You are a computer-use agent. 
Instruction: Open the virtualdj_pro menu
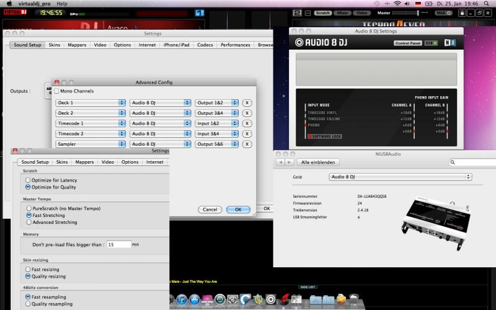pos(34,4)
